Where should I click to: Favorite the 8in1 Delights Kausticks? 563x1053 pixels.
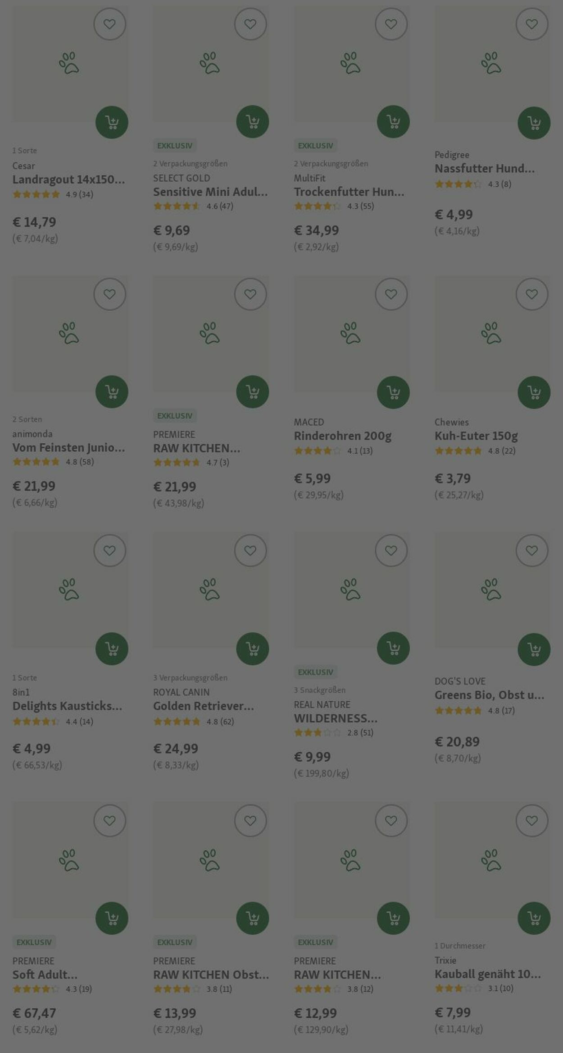tap(110, 551)
